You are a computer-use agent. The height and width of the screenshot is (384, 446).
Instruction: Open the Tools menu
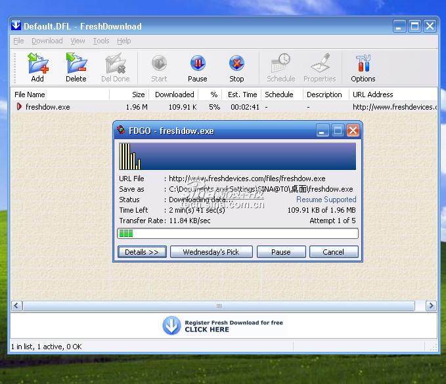point(101,41)
